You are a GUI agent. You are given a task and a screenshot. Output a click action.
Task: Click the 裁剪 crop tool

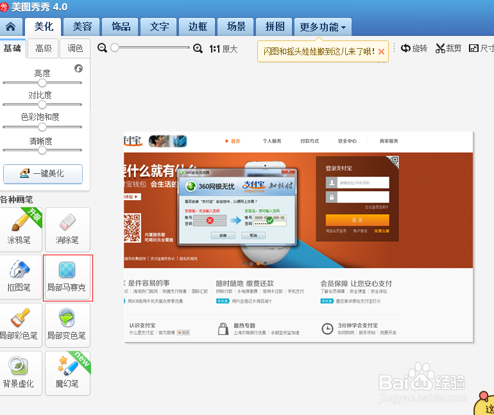[x=448, y=48]
